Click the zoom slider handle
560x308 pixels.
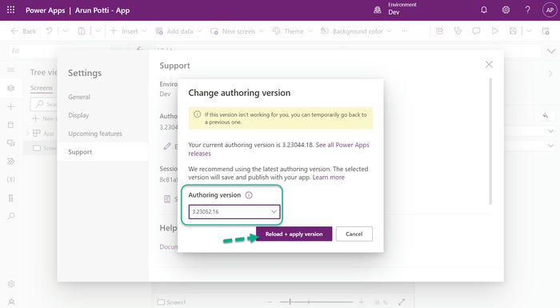pyautogui.click(x=290, y=302)
